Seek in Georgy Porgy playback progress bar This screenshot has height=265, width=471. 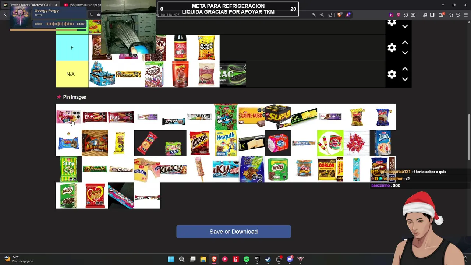point(48,30)
